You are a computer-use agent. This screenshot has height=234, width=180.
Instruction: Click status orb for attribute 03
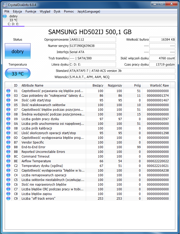point(8,95)
